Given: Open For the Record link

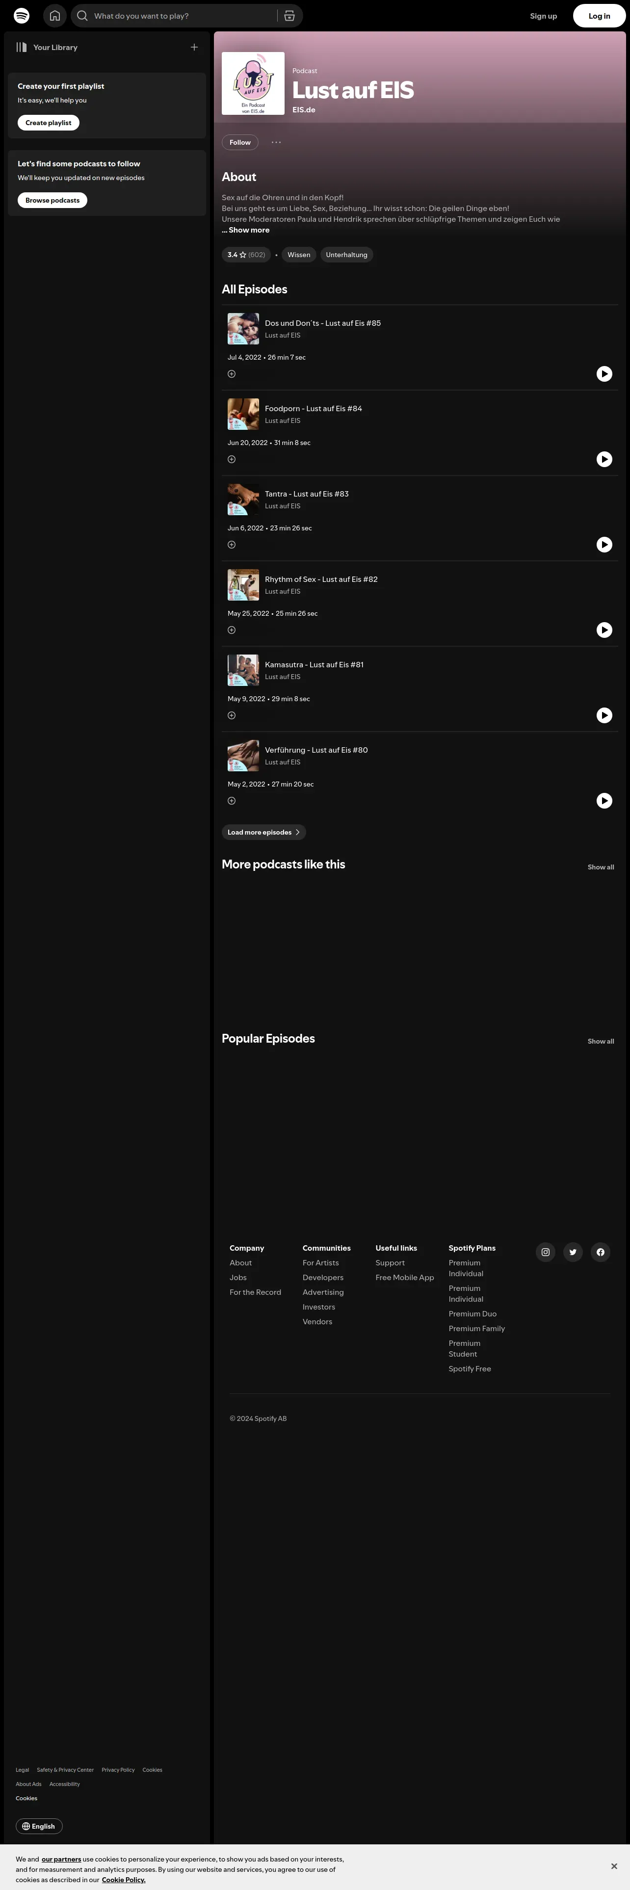Looking at the screenshot, I should pyautogui.click(x=255, y=1292).
